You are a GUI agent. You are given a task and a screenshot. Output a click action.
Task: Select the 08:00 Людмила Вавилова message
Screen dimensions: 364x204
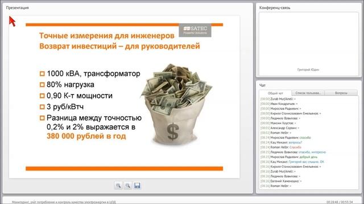point(280,118)
